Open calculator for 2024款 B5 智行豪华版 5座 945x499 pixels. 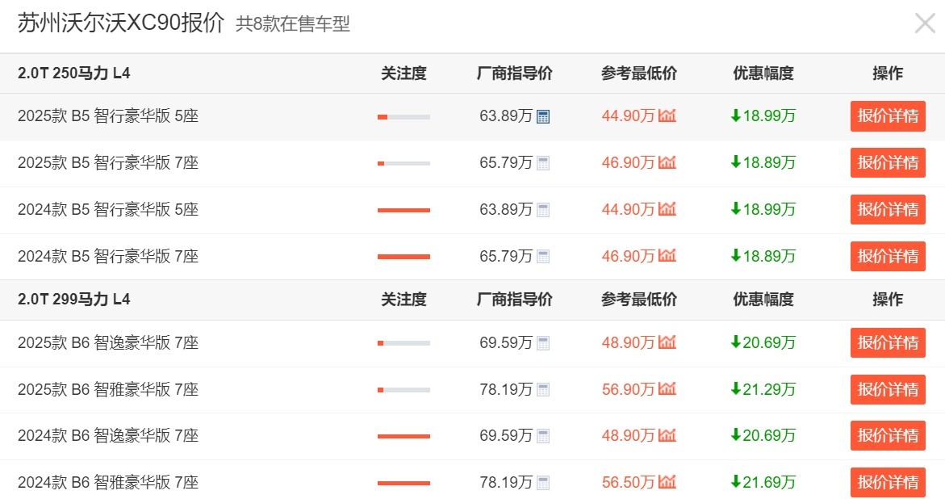tap(543, 210)
